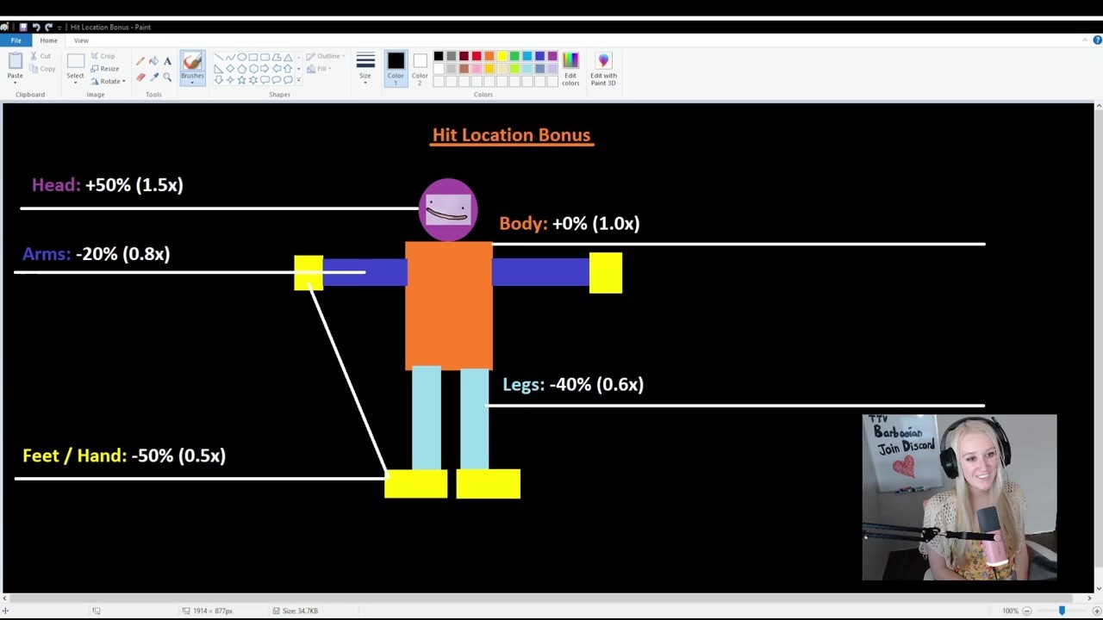This screenshot has height=620, width=1103.
Task: Pick the red color swatch in palette
Action: [477, 57]
